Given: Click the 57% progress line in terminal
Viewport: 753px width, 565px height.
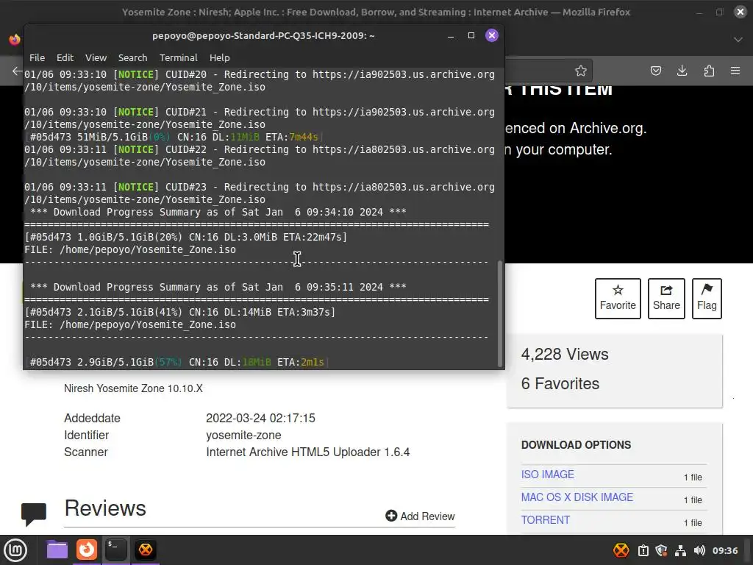Looking at the screenshot, I should tap(176, 362).
